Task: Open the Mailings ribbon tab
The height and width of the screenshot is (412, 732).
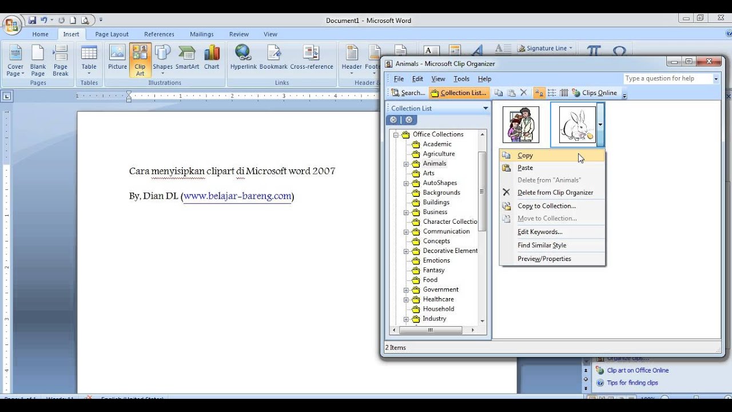Action: pos(202,34)
